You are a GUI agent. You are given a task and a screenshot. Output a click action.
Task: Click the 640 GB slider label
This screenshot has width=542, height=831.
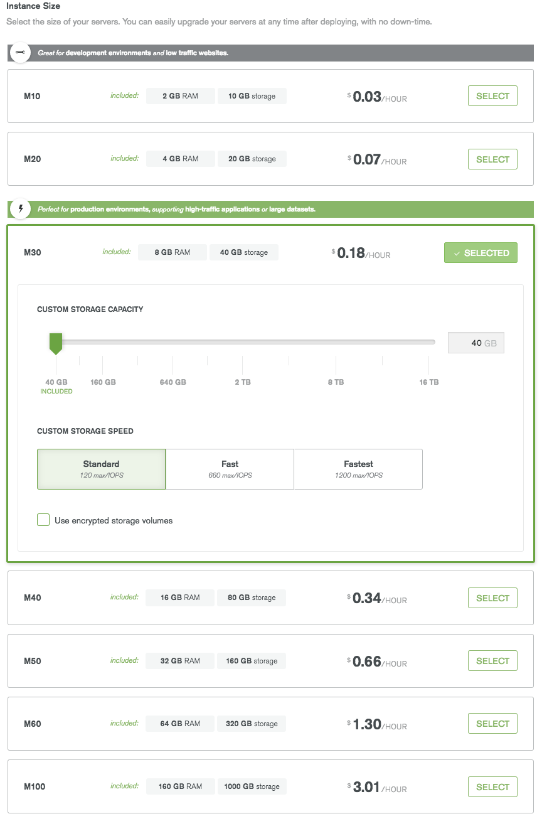(x=173, y=382)
